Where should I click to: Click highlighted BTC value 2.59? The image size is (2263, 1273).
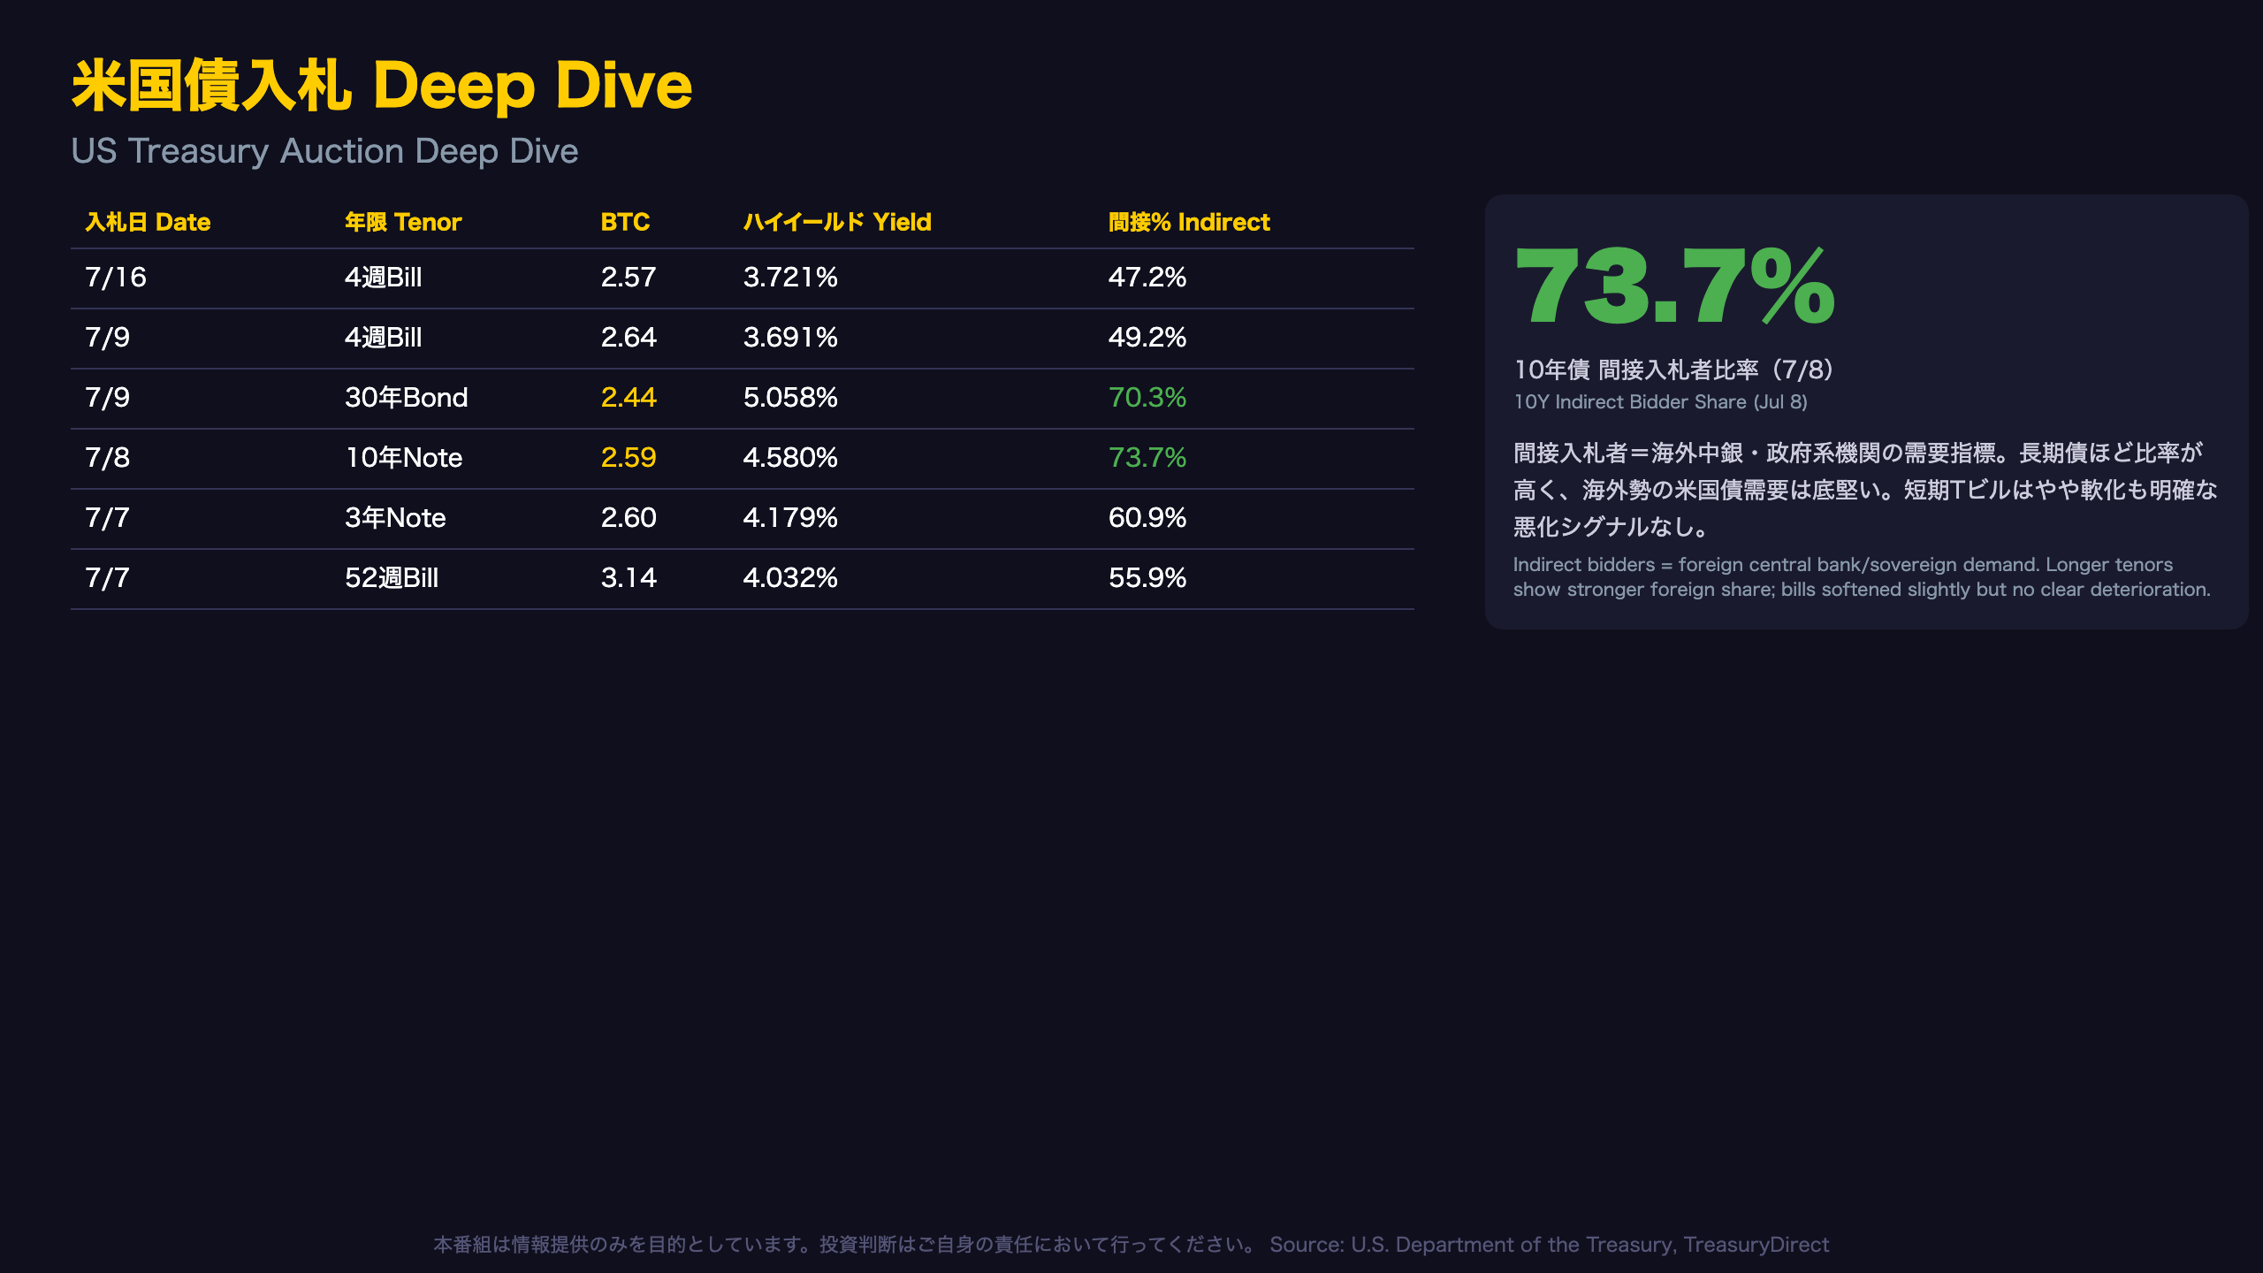629,458
